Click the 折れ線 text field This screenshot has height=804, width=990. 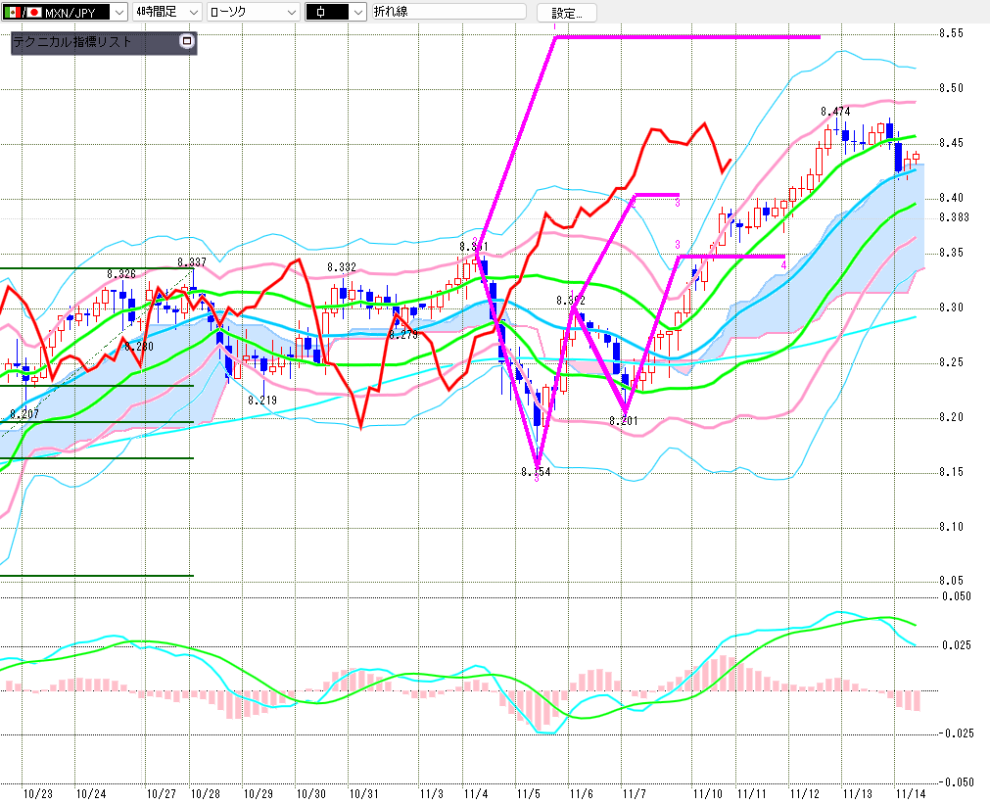point(448,13)
